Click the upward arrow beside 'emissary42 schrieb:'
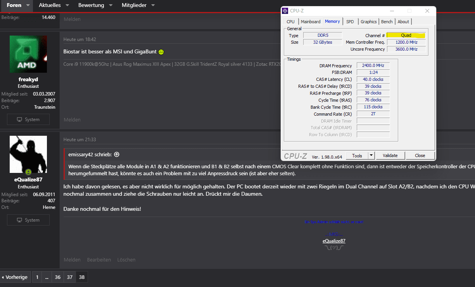The image size is (475, 287). [117, 154]
